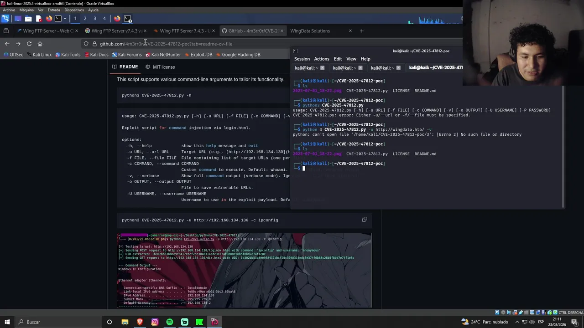Viewport: 584px width, 328px height.
Task: Open the terminal Session menu
Action: click(x=302, y=59)
